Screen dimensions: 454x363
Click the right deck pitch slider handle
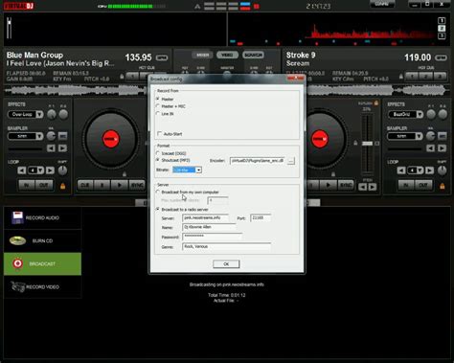point(367,144)
